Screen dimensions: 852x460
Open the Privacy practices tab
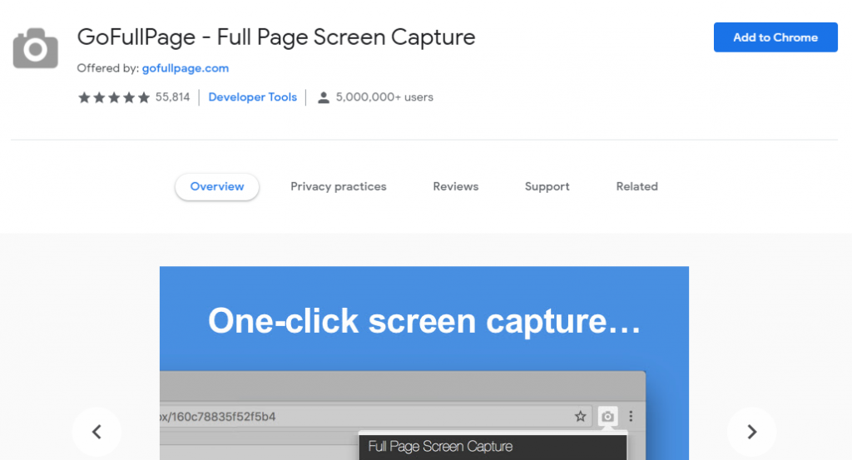pyautogui.click(x=339, y=186)
